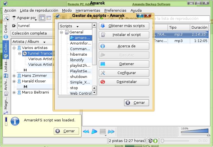Expand the Hans Zimmer artist
Screen dimensions: 213x147
click(14, 76)
